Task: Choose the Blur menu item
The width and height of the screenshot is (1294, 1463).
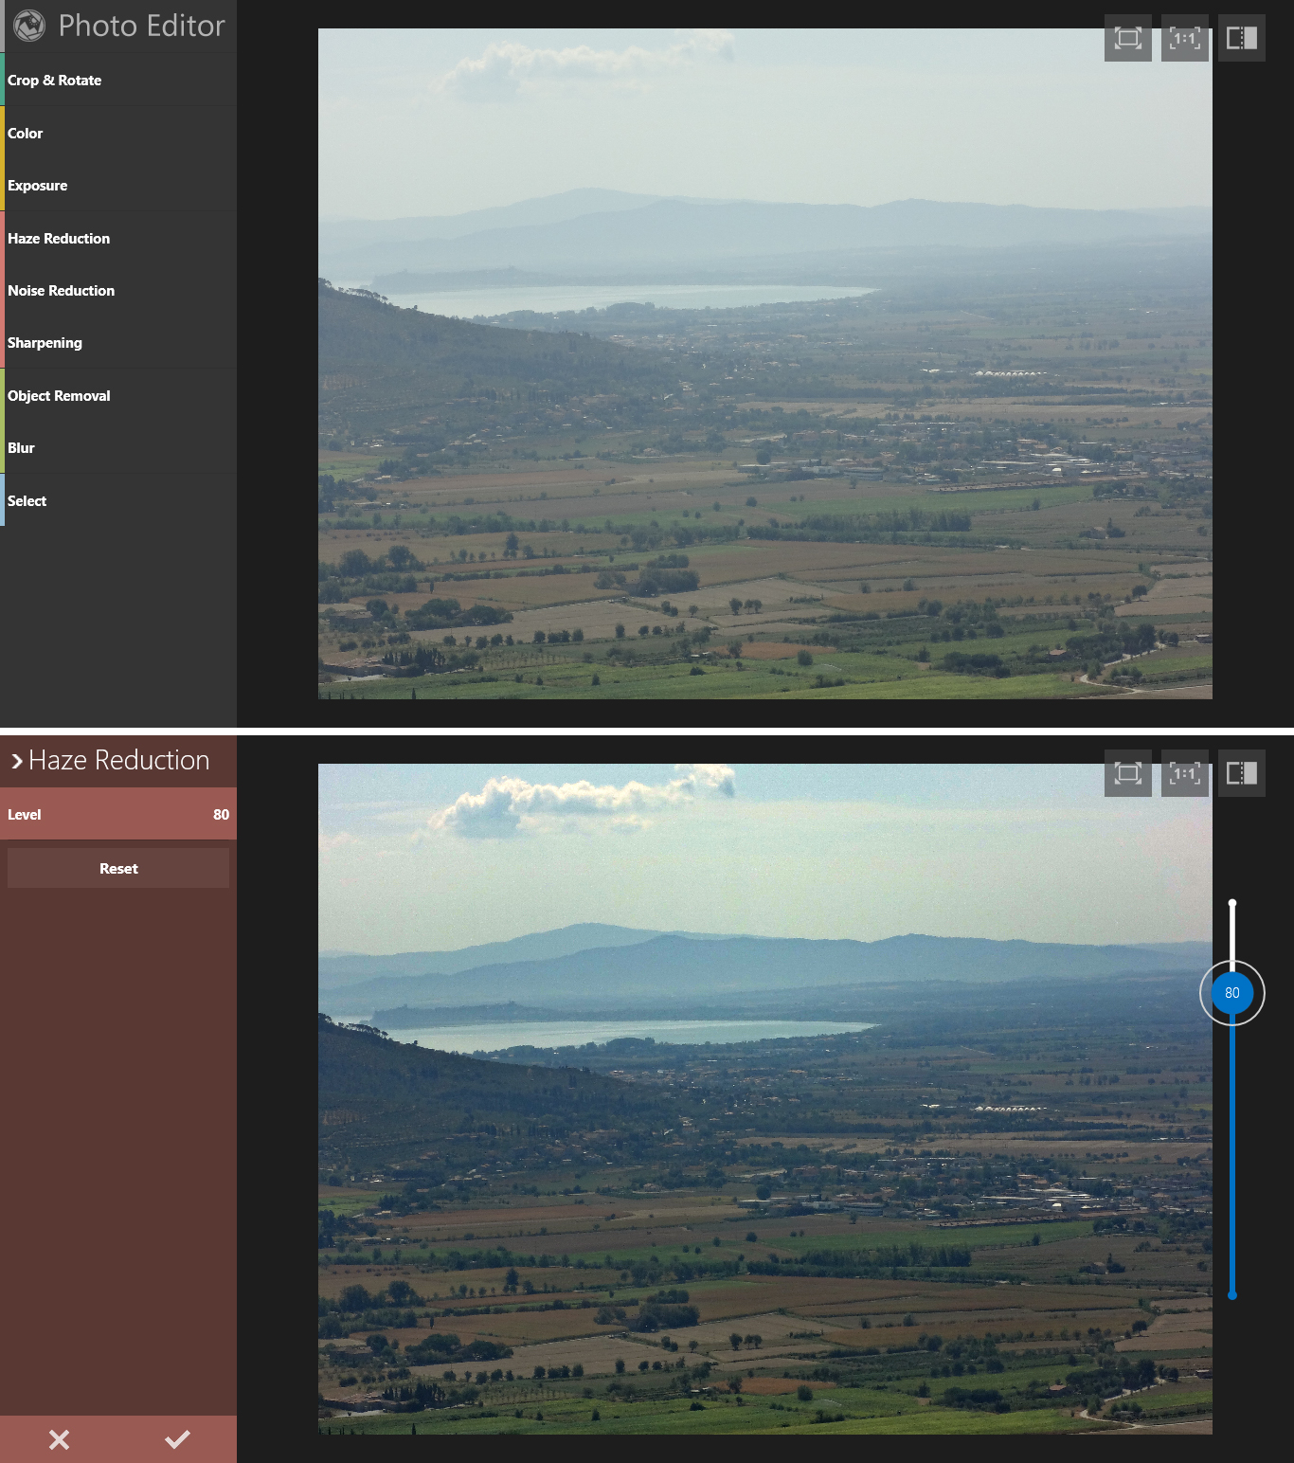Action: (x=118, y=447)
